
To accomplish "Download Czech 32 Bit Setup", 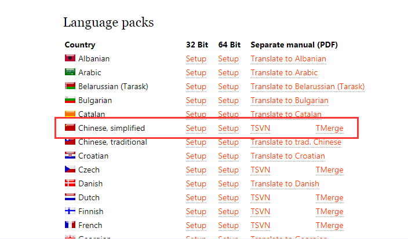I will [x=196, y=170].
